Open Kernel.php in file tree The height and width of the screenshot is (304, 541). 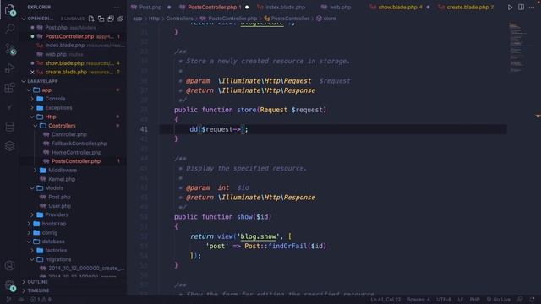point(62,179)
